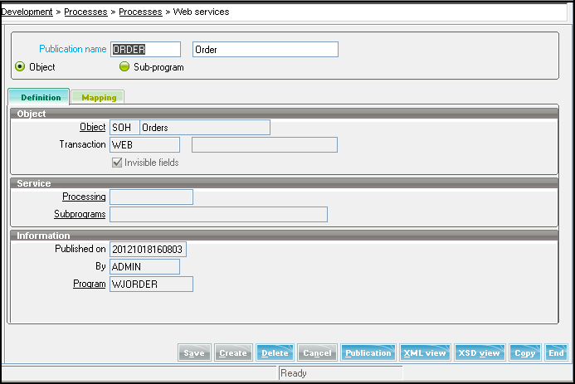Select the Object radio button
Viewport: 575px width, 384px height.
click(x=20, y=66)
